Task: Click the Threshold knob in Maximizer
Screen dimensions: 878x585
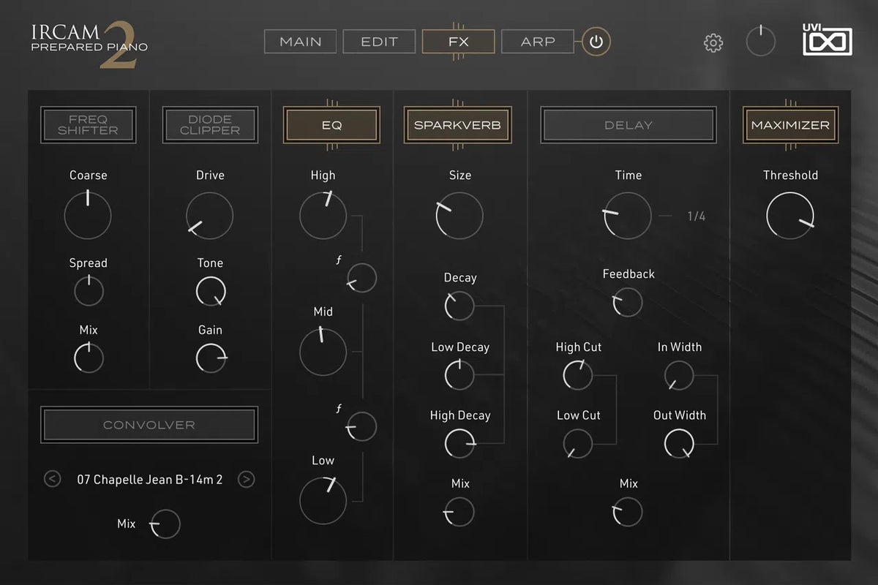Action: click(791, 215)
